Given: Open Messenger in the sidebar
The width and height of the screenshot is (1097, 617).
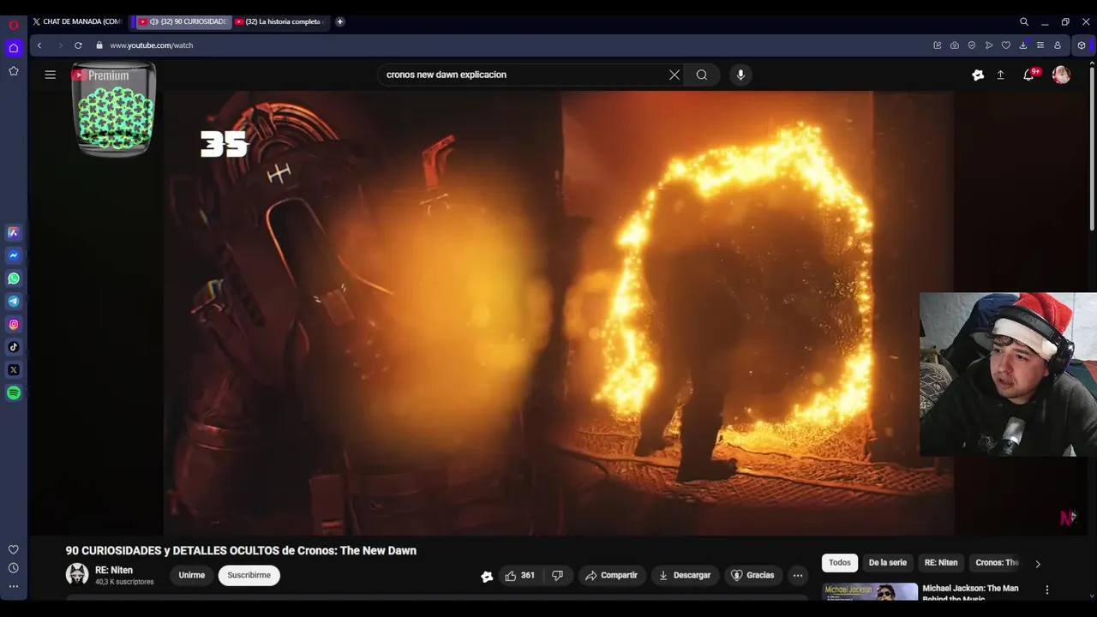Looking at the screenshot, I should pos(14,255).
